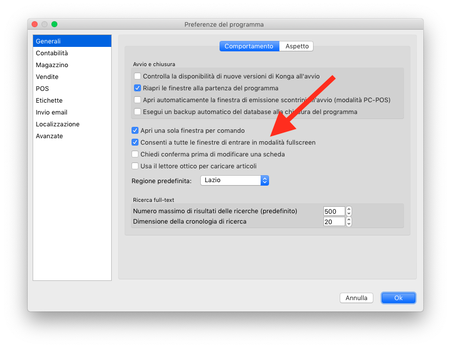Viewport: 451px width, 348px height.
Task: Enable 'Usa il lettore ottico' checkbox
Action: (135, 166)
